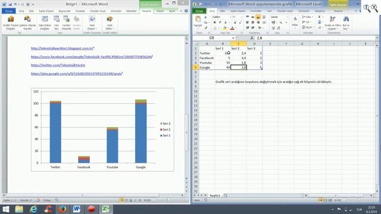Open Dosya menu in Excel
381x214 pixels.
(199, 11)
